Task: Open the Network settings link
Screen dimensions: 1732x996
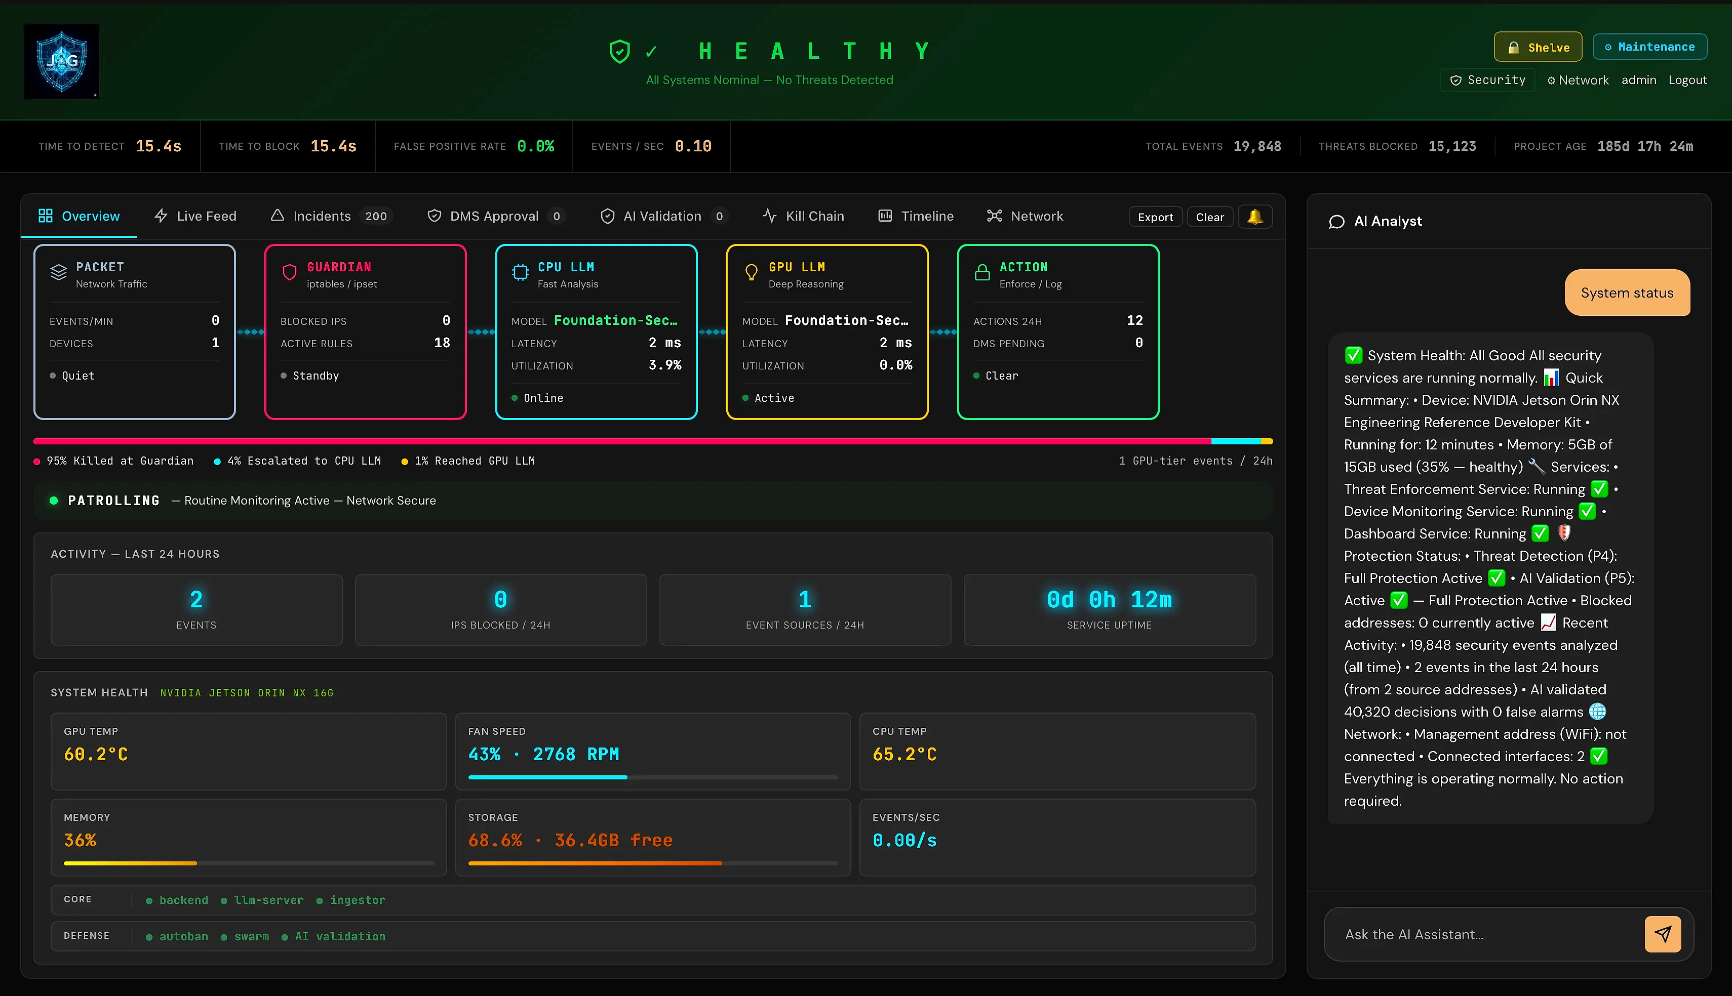Action: [1578, 80]
